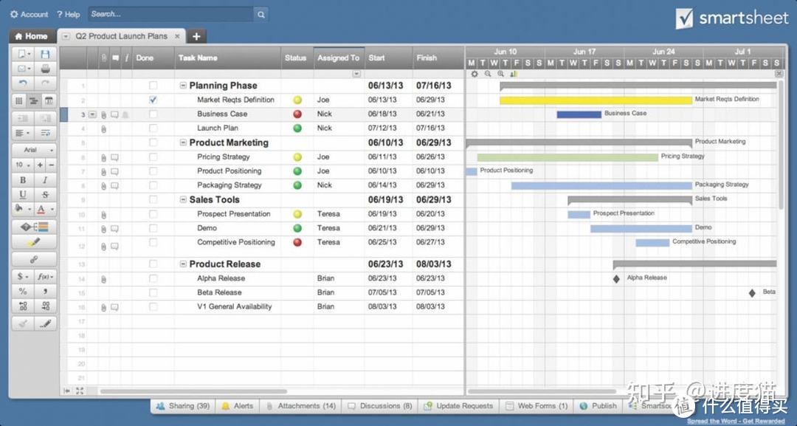Open the Arial font dropdown
797x426 pixels.
(x=34, y=150)
